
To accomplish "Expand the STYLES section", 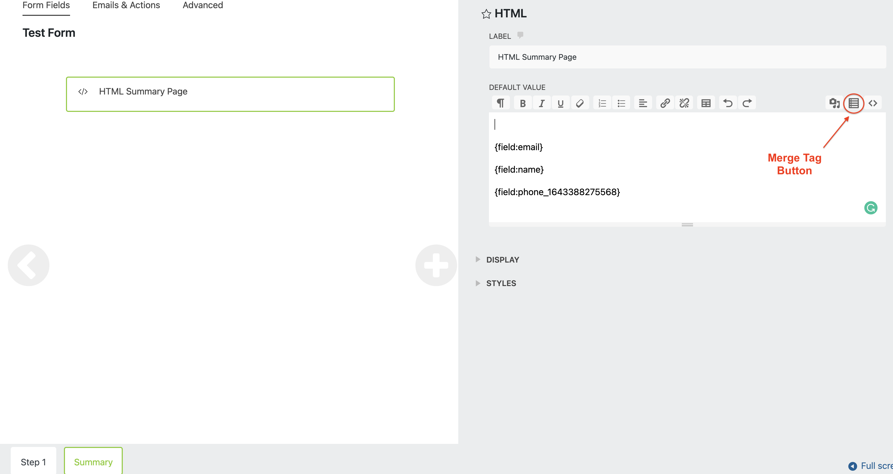I will coord(500,283).
